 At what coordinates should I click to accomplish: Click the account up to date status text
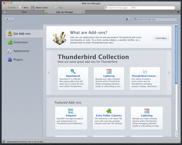click(x=25, y=142)
